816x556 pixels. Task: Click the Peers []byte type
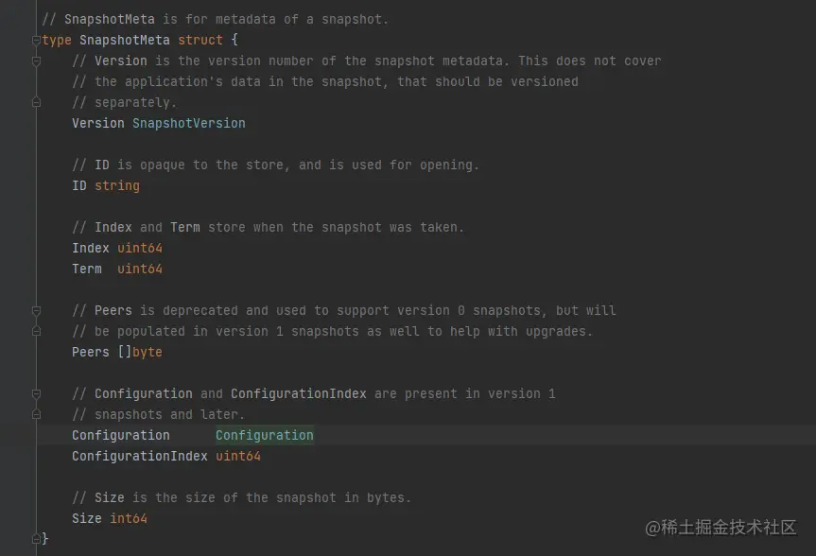tap(140, 353)
